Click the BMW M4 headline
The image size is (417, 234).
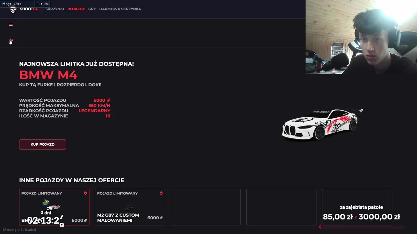click(x=48, y=75)
